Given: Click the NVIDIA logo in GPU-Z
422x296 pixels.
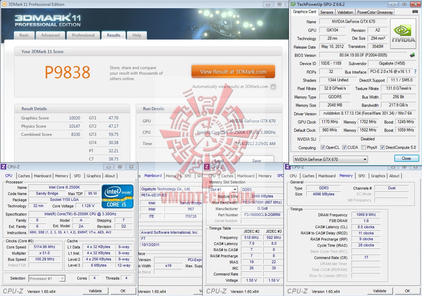Looking at the screenshot, I should click(x=403, y=34).
